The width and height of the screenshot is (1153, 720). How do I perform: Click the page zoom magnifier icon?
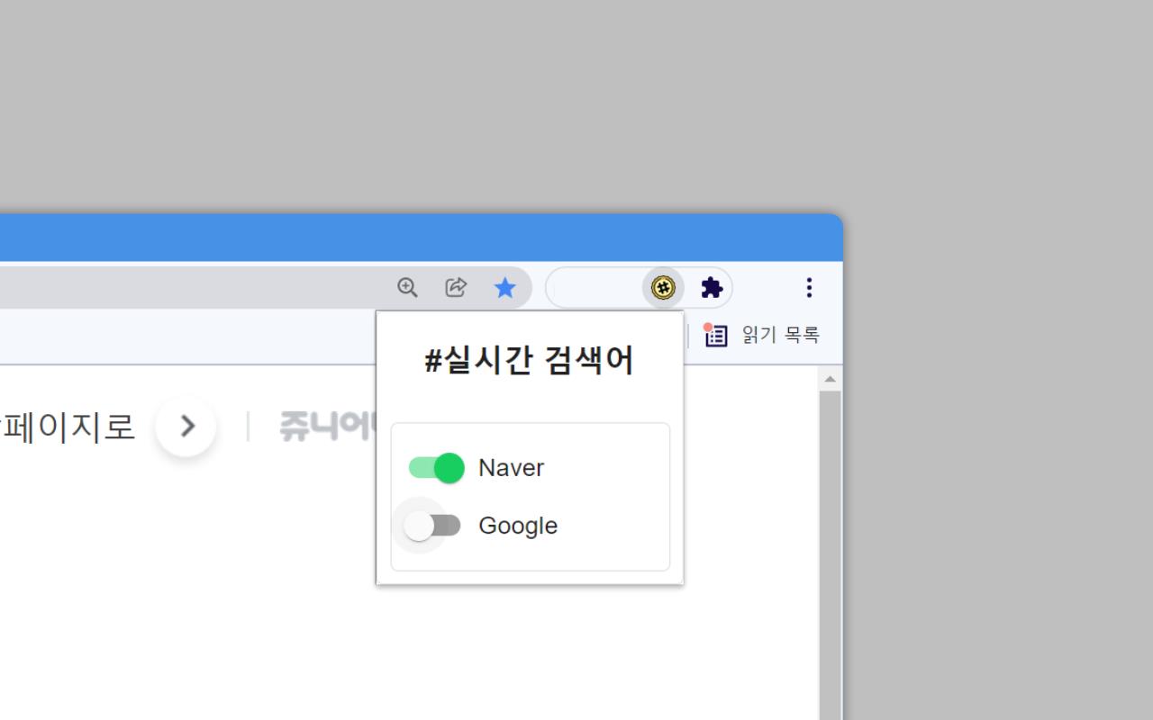pos(407,287)
